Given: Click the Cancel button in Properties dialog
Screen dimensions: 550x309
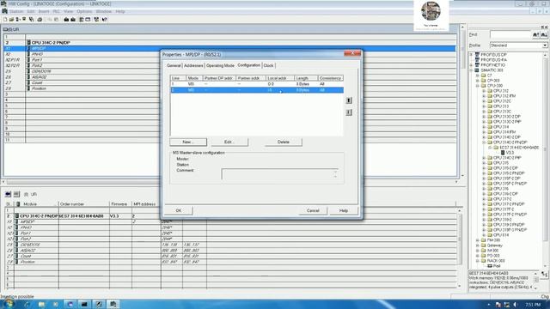Looking at the screenshot, I should 313,210.
